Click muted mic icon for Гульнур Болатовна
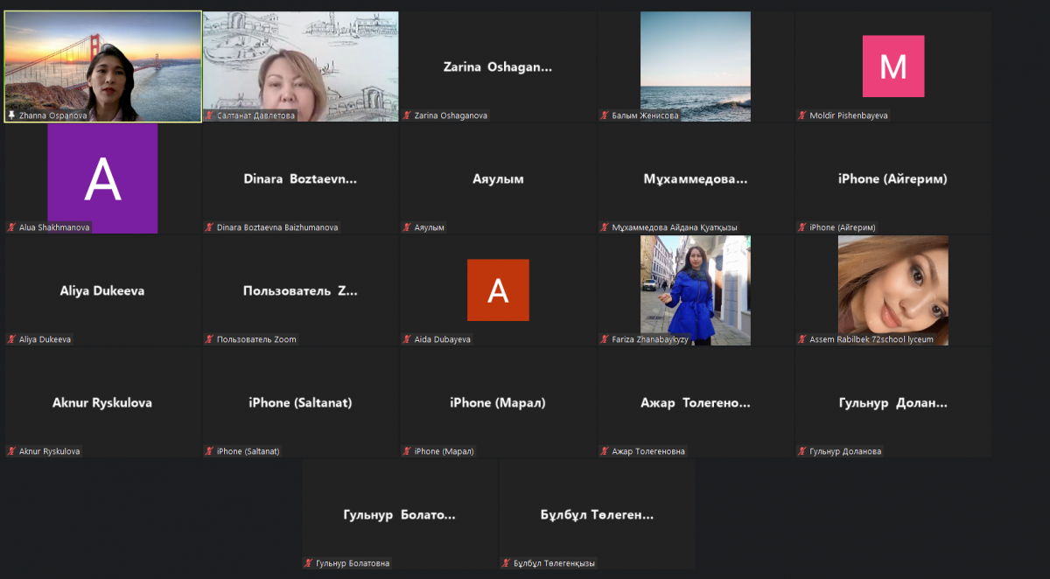Screen dimensions: 1050x579 click(x=309, y=563)
